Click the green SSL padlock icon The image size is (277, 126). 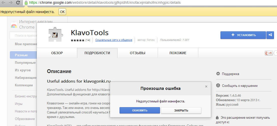tap(26, 3)
